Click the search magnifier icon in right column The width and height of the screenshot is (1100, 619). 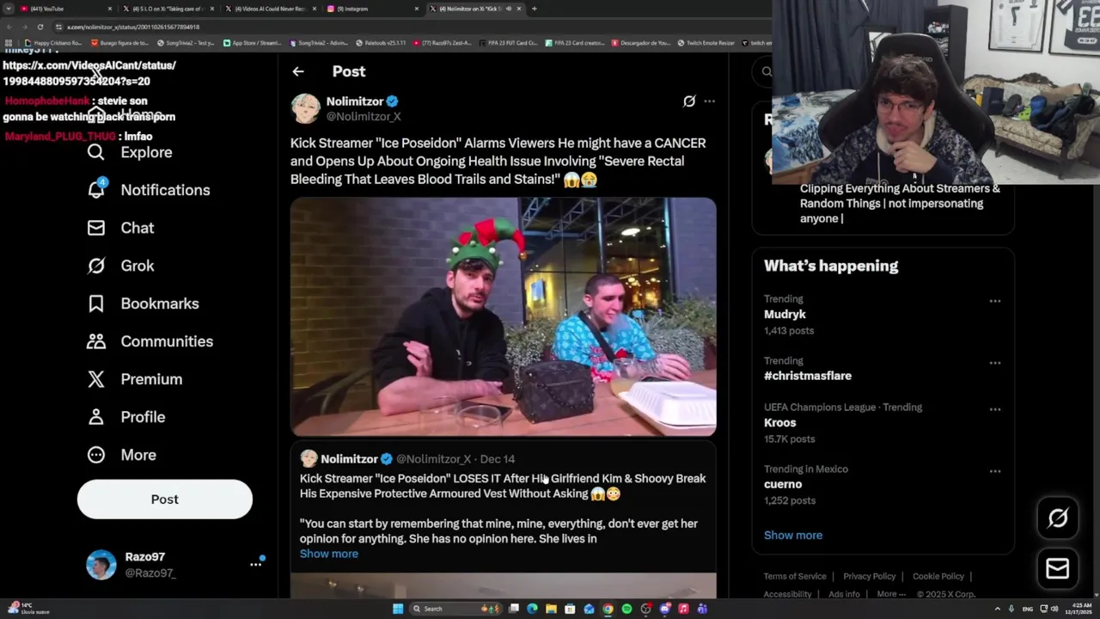pos(766,71)
